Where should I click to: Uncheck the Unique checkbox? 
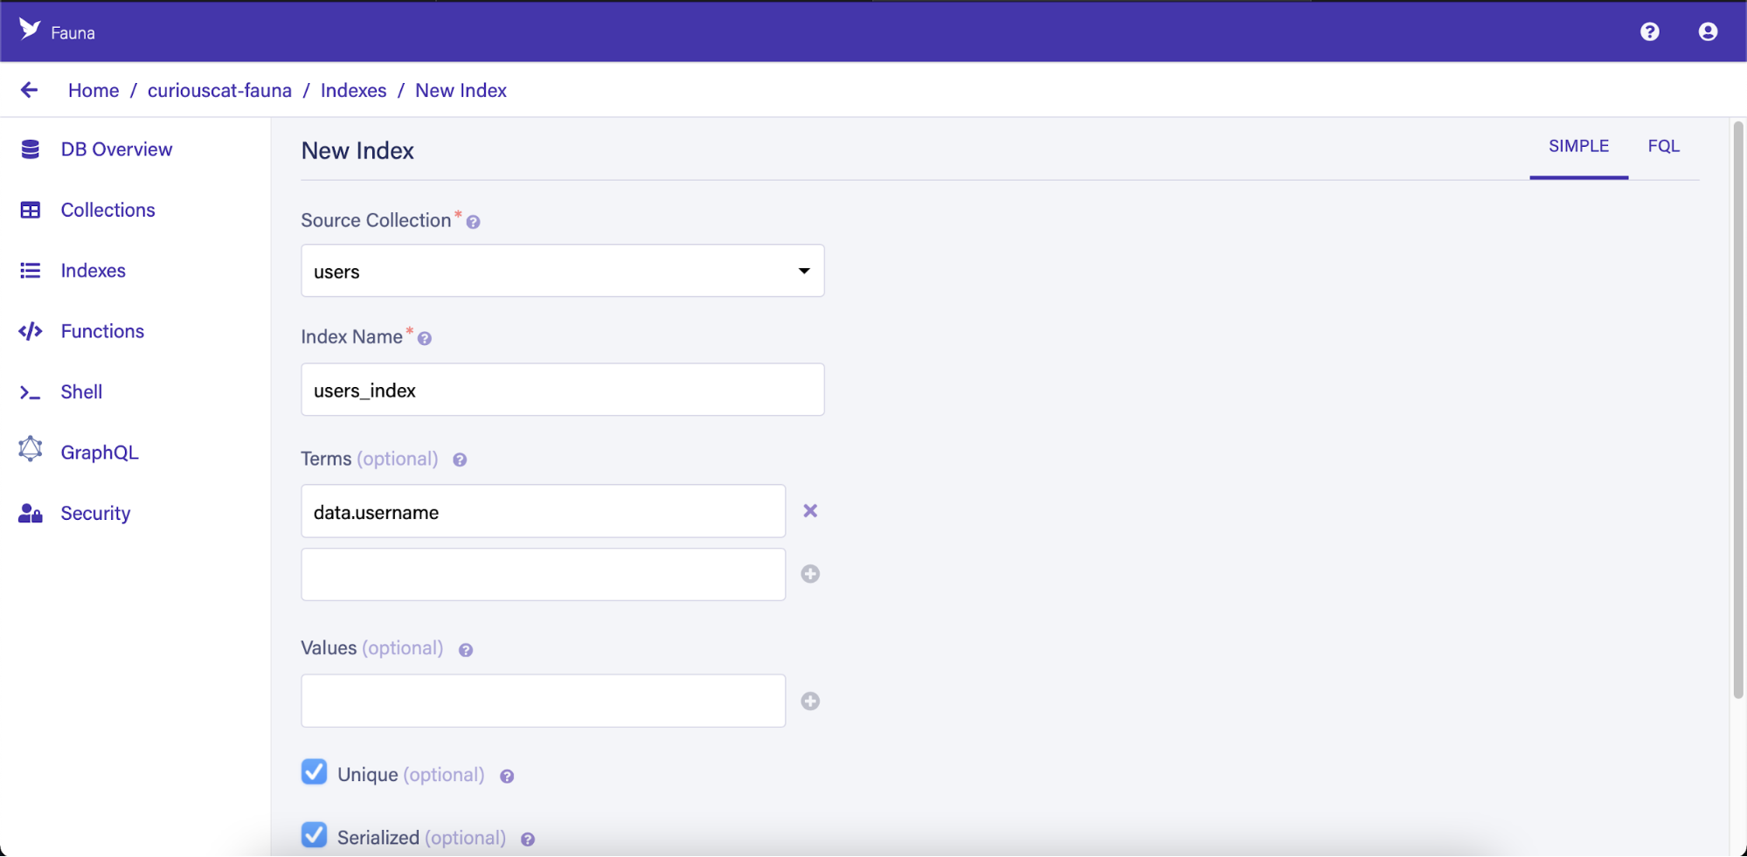(315, 772)
